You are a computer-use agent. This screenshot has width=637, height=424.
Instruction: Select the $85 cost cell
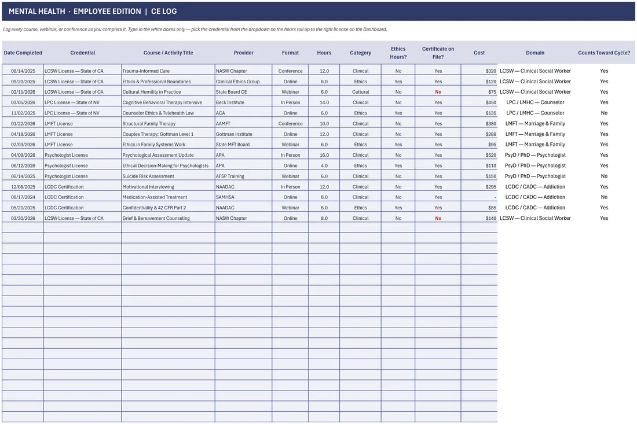[479, 207]
